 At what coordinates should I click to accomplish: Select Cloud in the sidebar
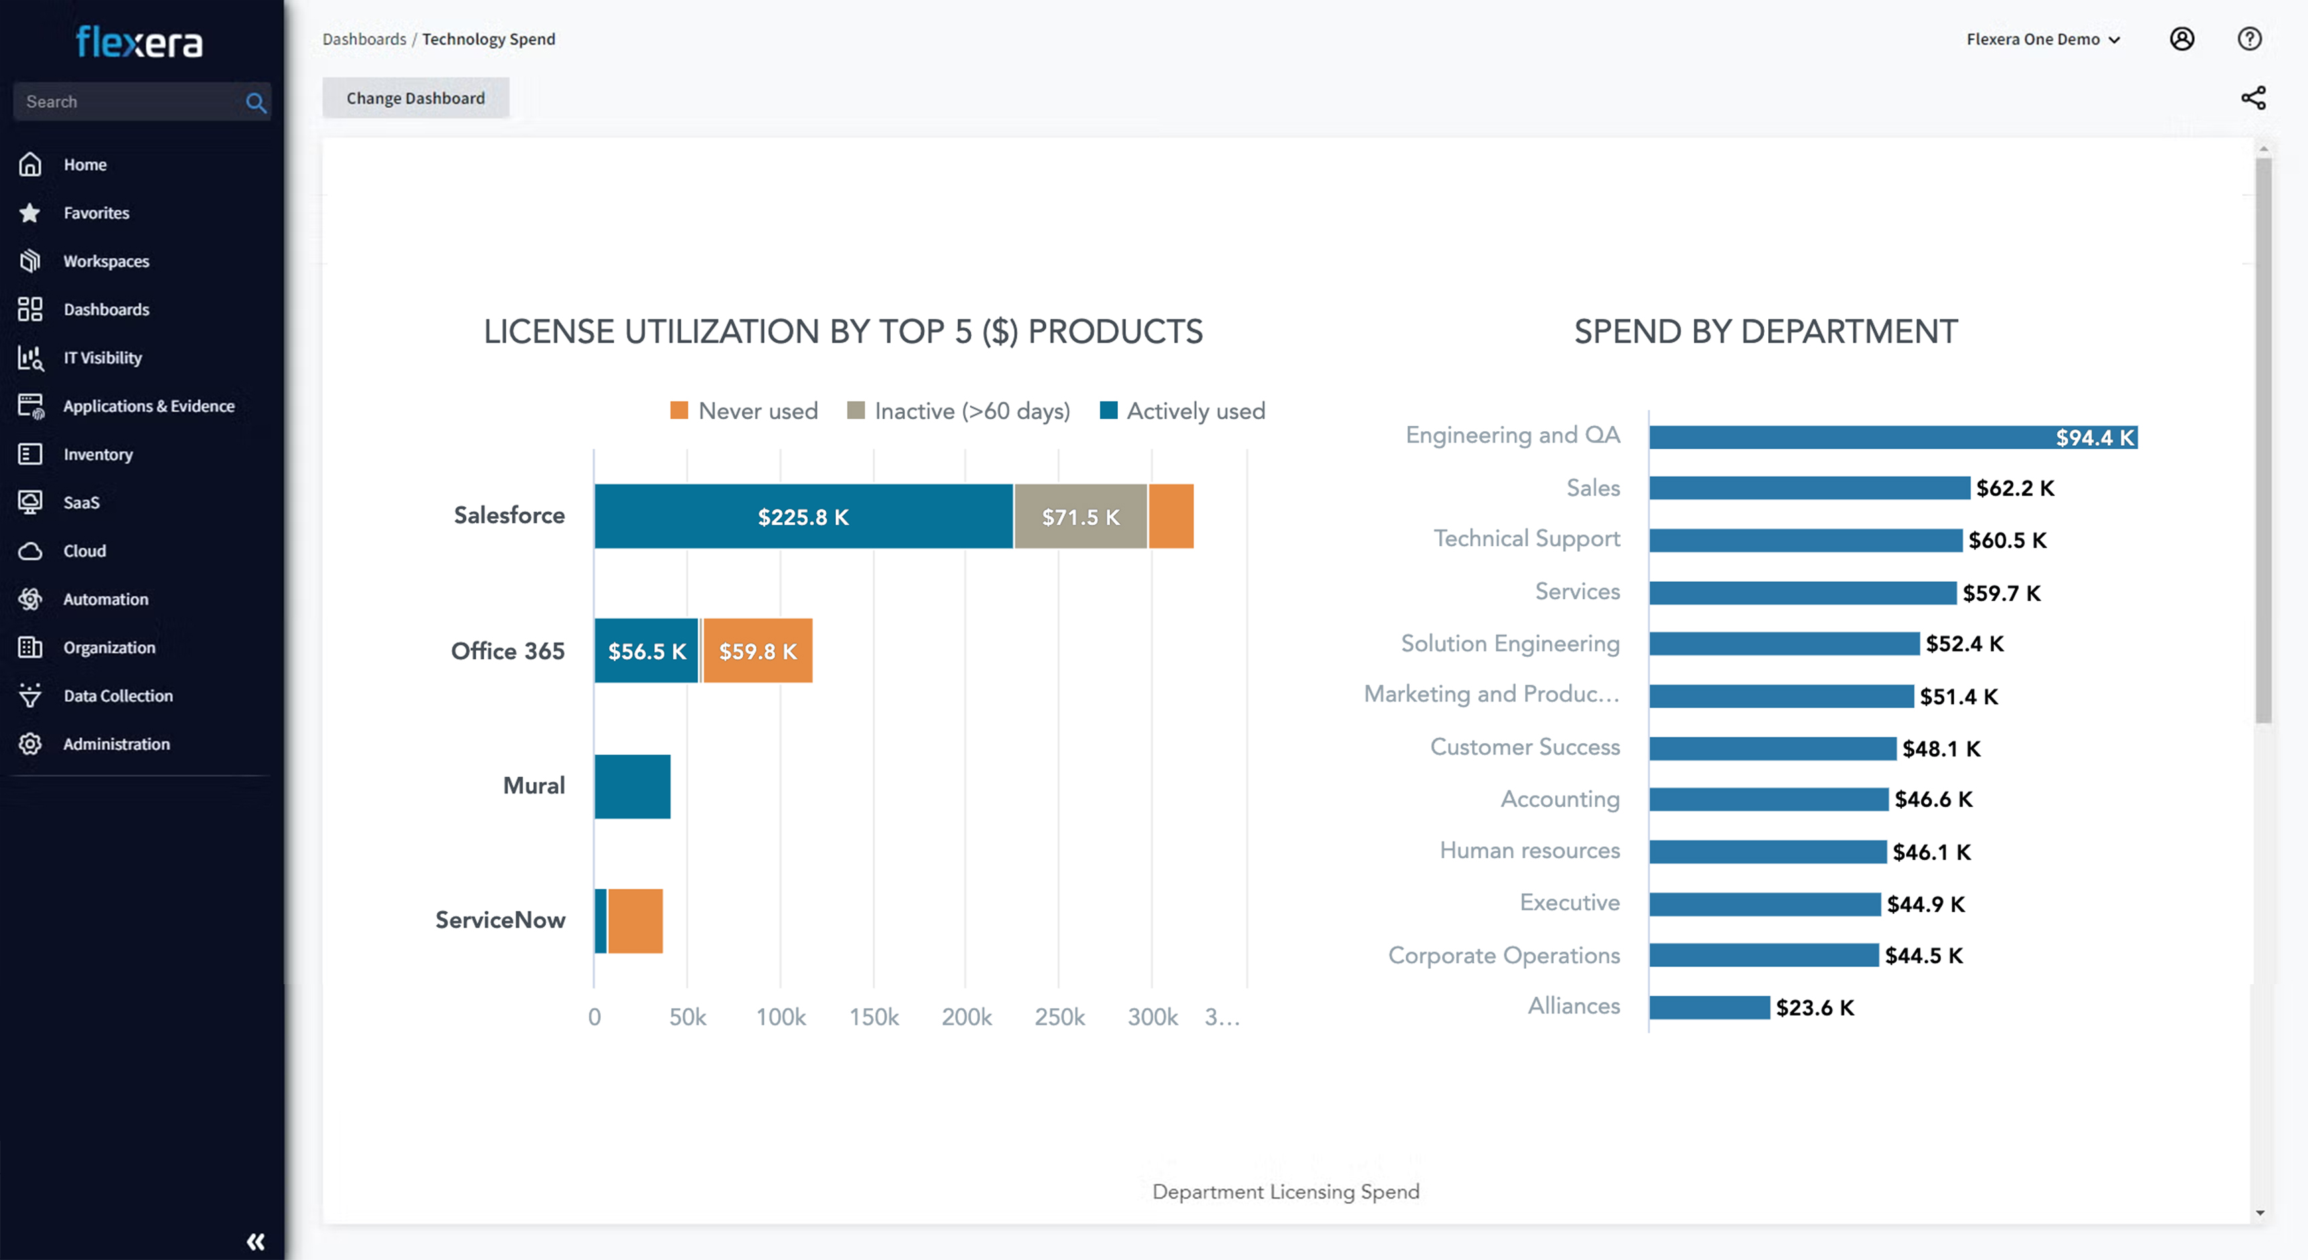pos(84,551)
